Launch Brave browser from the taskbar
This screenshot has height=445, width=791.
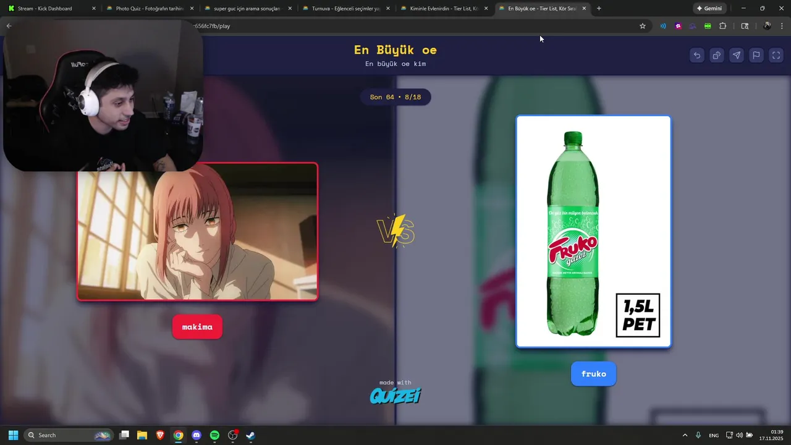pyautogui.click(x=160, y=435)
